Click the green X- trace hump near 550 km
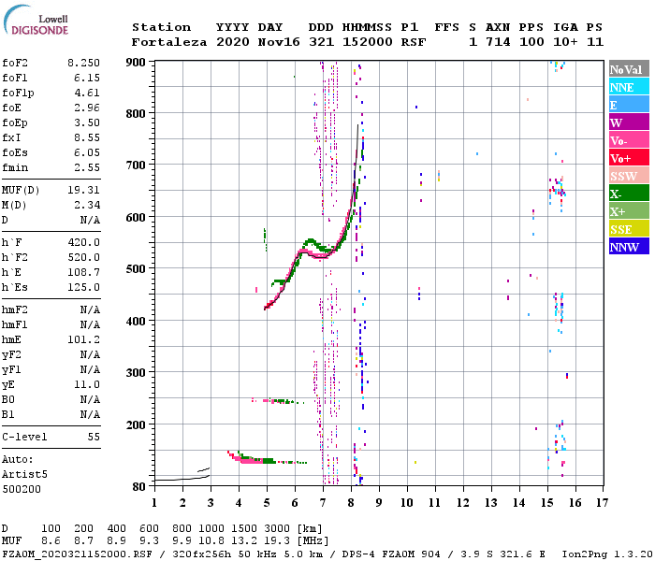 312,242
